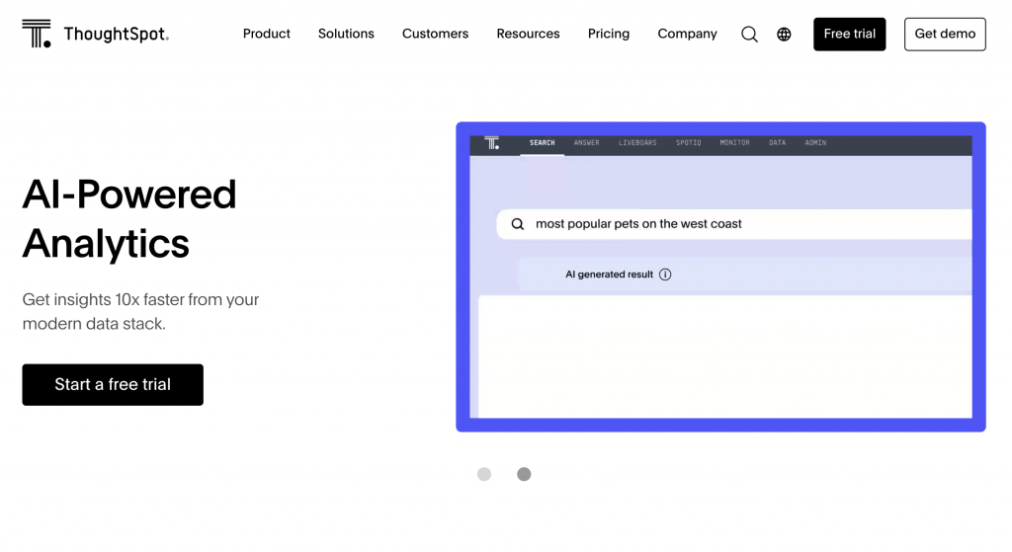The height and width of the screenshot is (552, 1012).
Task: Click the Start a free trial button
Action: click(113, 384)
